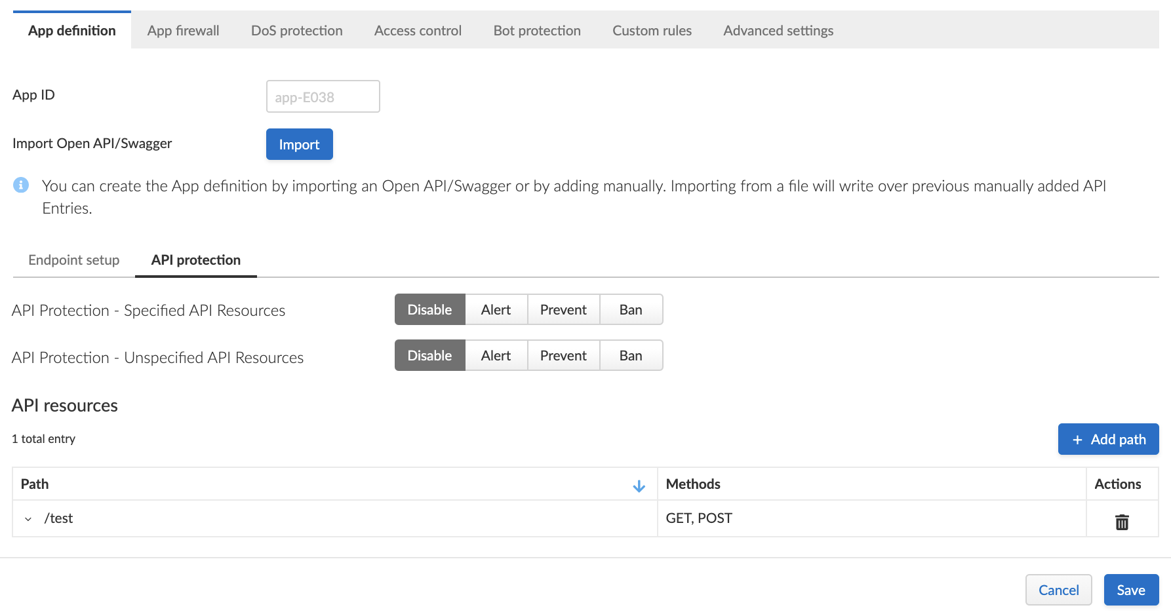Viewport: 1171px width, 616px height.
Task: Switch to the App firewall tab
Action: pos(184,30)
